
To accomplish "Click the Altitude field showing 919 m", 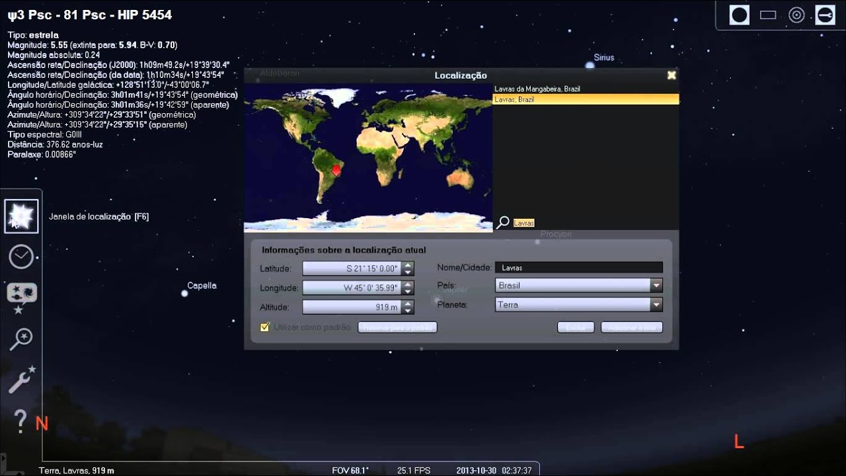I will [352, 307].
